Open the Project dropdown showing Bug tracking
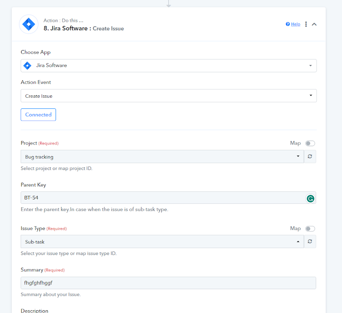Screen dimensions: 342x313 click(162, 156)
